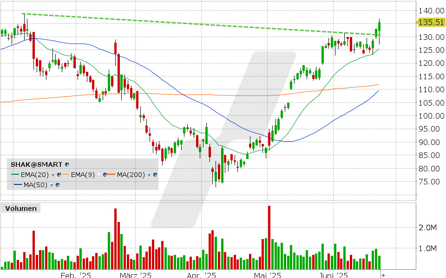Image resolution: width=446 pixels, height=278 pixels.
Task: Open the EMA(9) indicator settings icon
Action: 105,175
